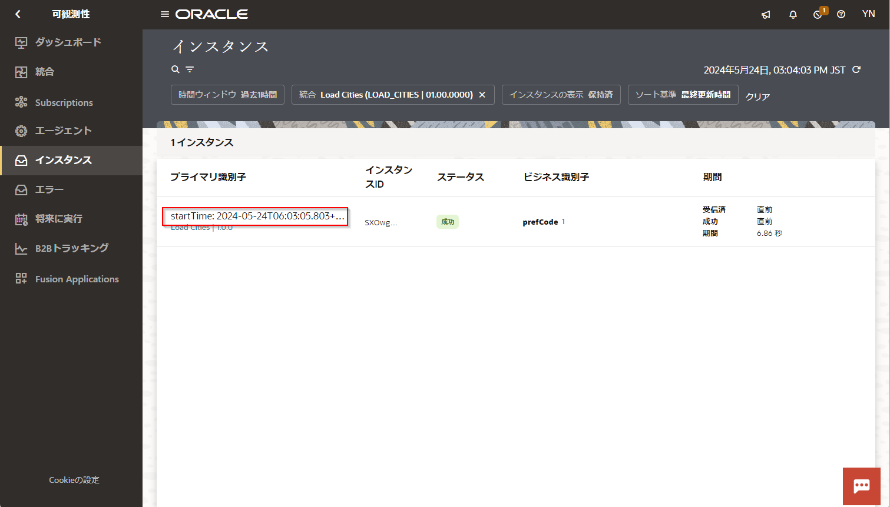Open the インスタンスの表示 filter chip
The image size is (890, 507).
click(x=561, y=95)
